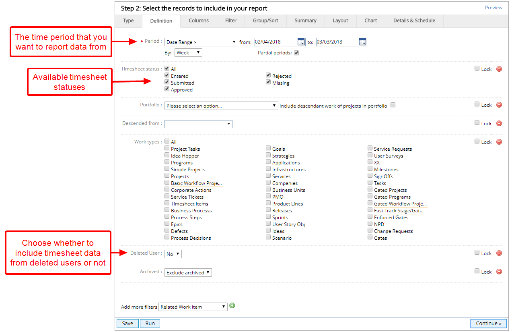The height and width of the screenshot is (332, 512).
Task: Remove the Timesheet status filter with red minus icon
Action: click(499, 69)
